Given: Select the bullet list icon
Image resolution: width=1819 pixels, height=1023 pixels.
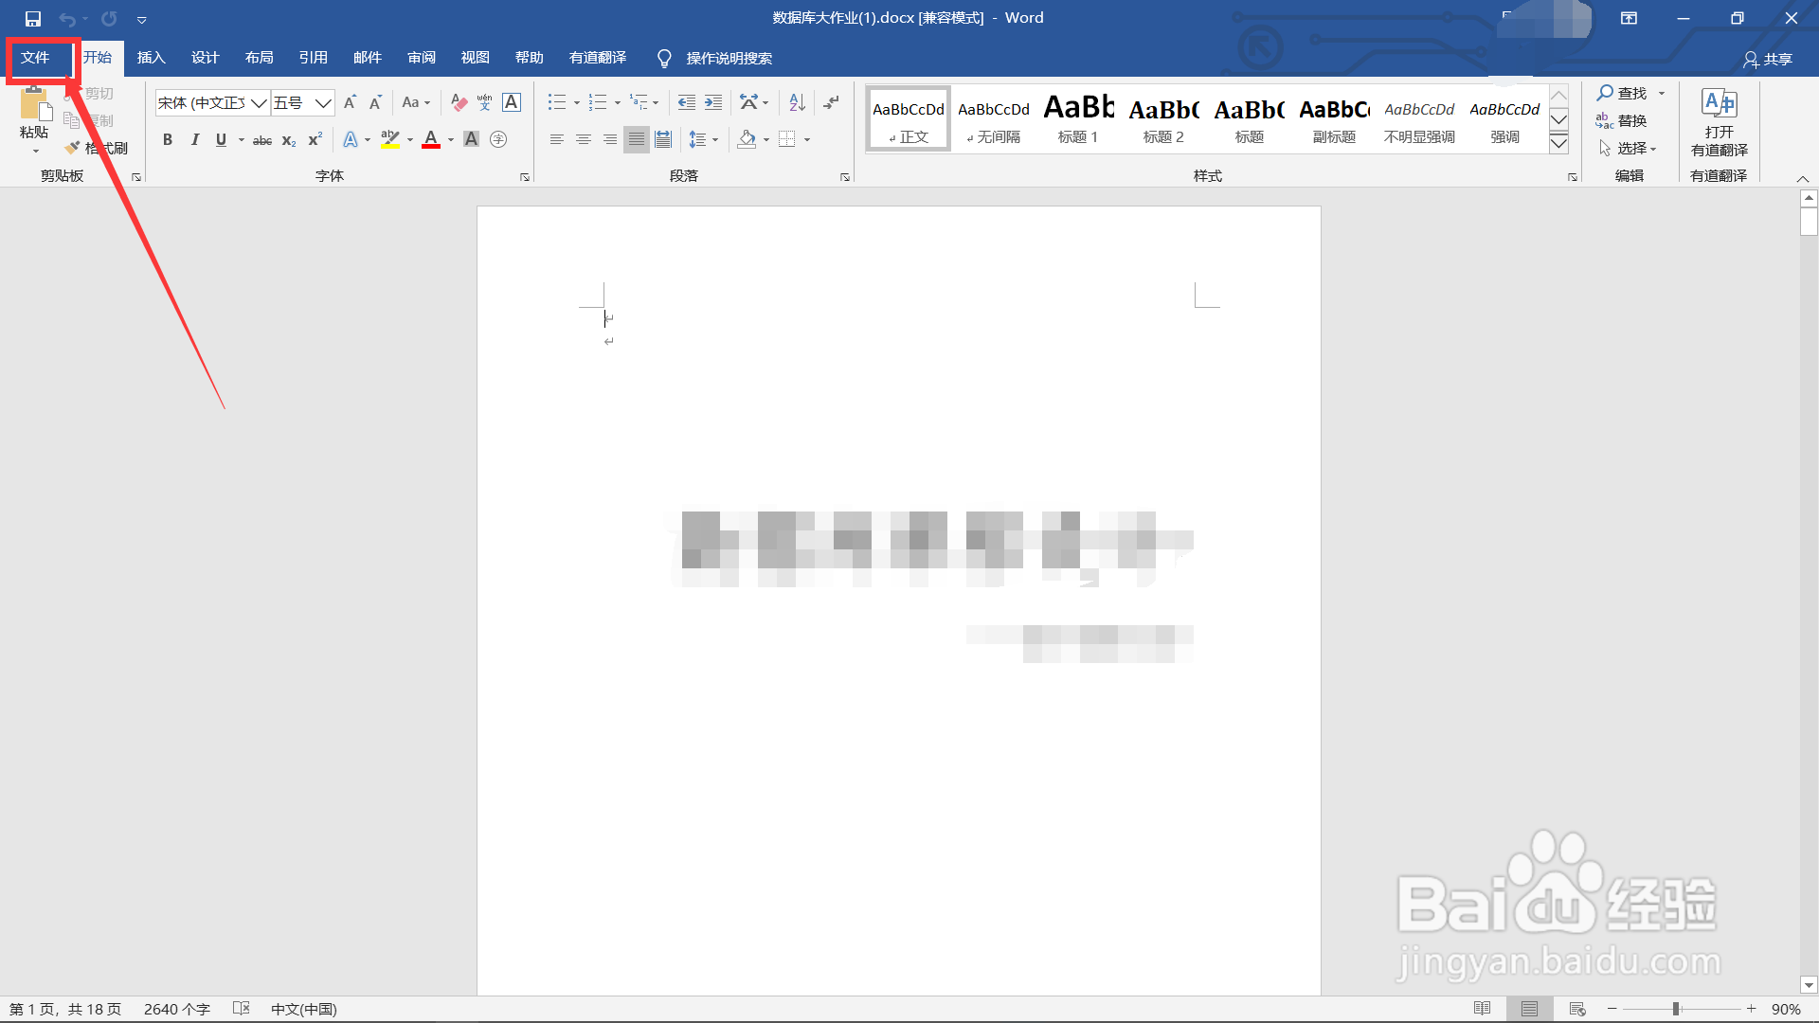Looking at the screenshot, I should click(x=556, y=102).
